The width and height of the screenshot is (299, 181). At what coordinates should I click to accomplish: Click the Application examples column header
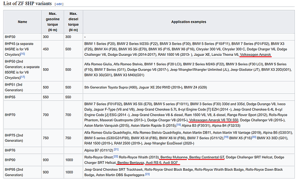189,22
